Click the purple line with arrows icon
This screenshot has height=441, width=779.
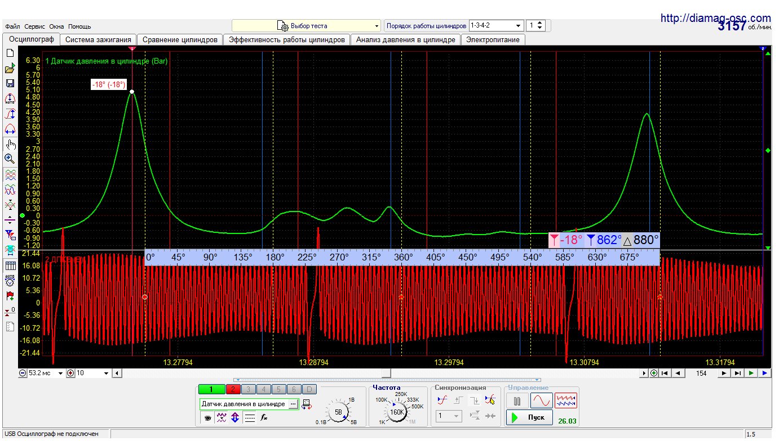(10, 219)
